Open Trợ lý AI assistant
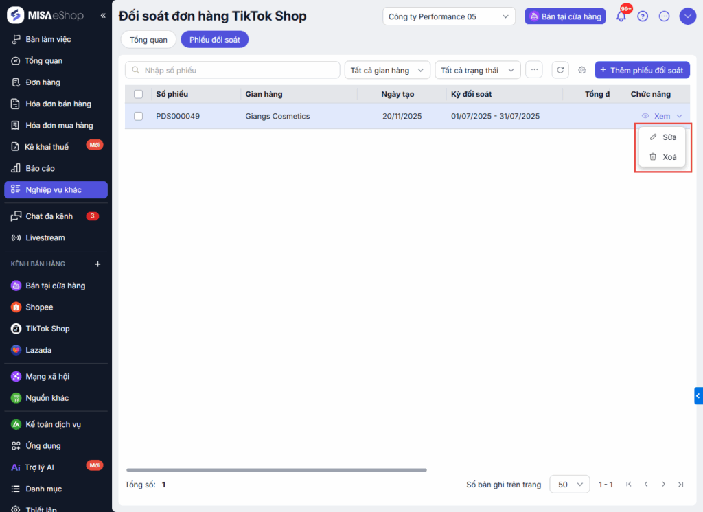 coord(56,467)
